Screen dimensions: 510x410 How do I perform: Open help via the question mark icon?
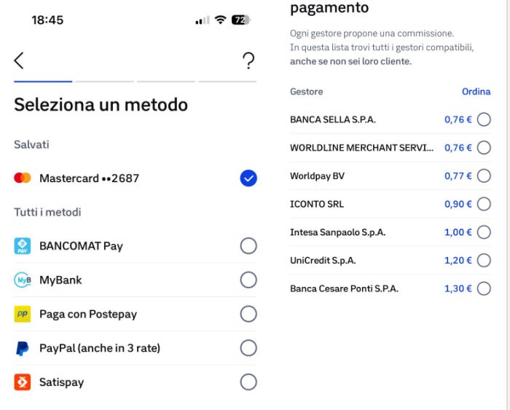pyautogui.click(x=248, y=60)
